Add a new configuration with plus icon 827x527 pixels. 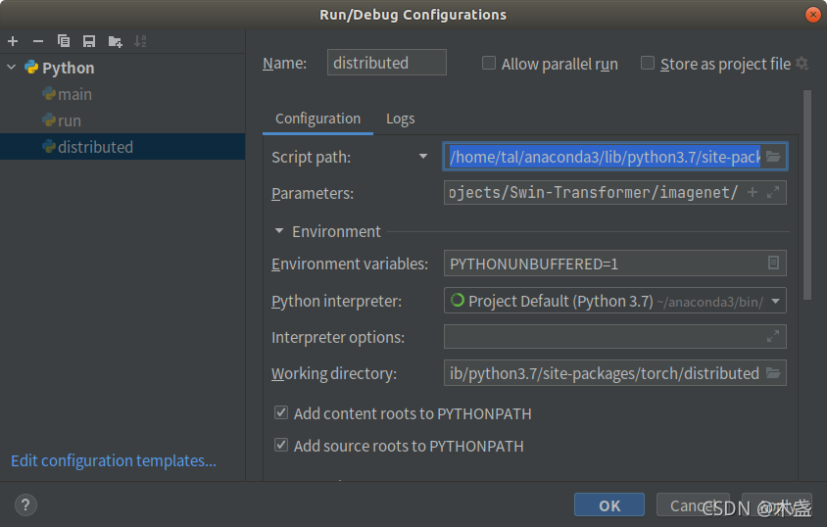pos(13,41)
